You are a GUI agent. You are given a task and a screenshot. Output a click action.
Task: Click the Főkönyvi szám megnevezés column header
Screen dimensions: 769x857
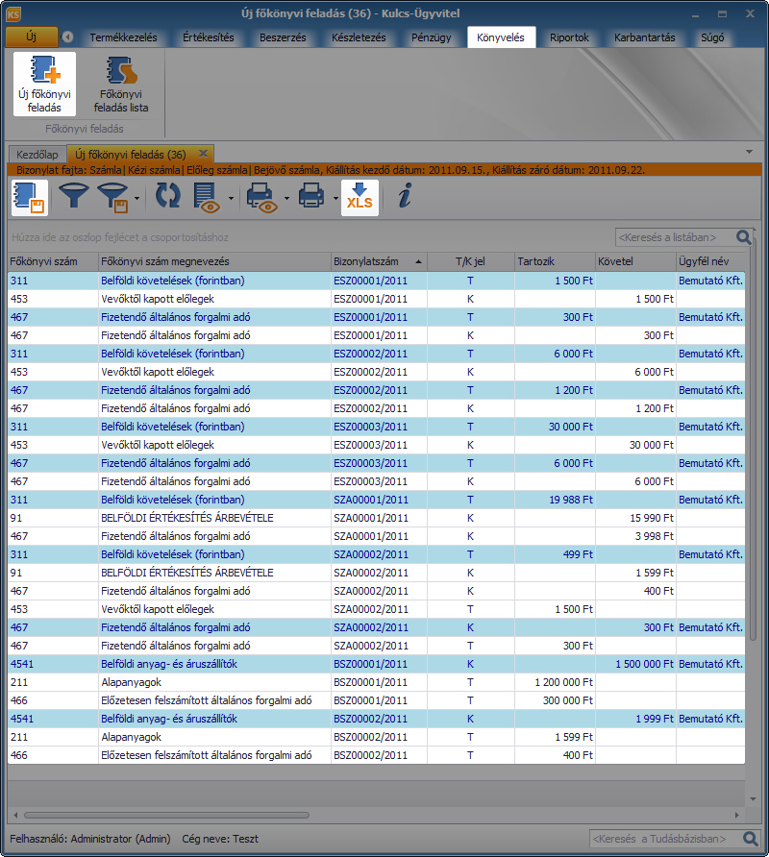tap(214, 261)
